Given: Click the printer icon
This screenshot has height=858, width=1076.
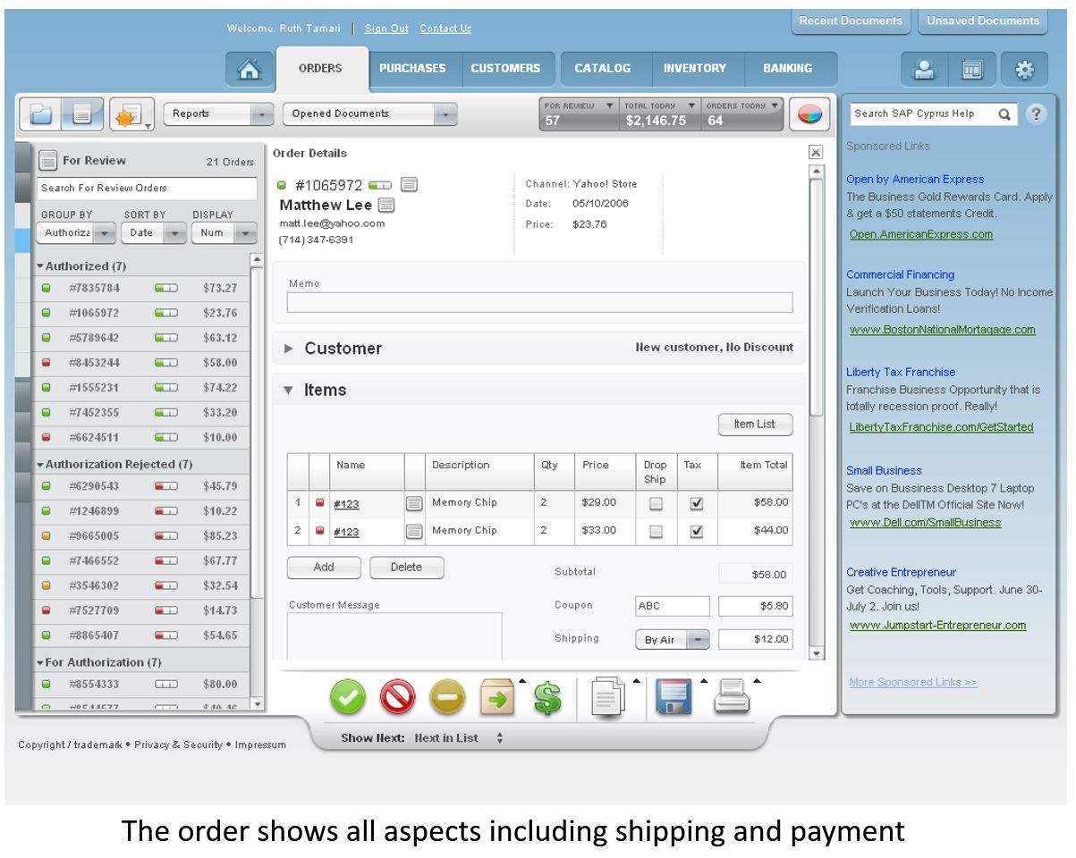Looking at the screenshot, I should (x=731, y=696).
